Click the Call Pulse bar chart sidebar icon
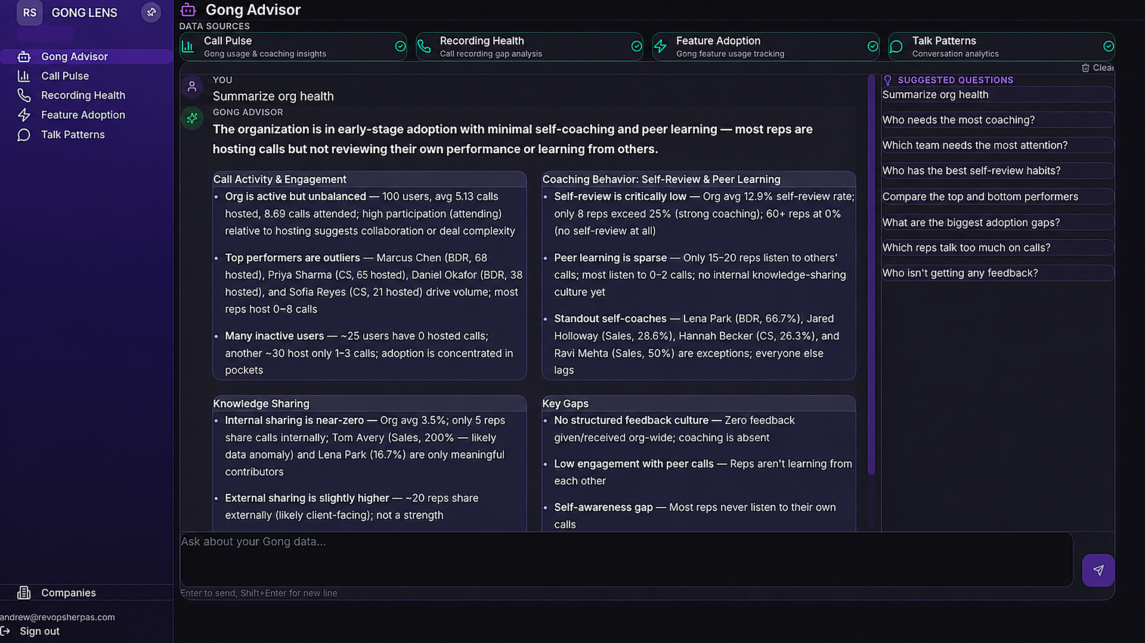Viewport: 1145px width, 643px height. tap(24, 76)
